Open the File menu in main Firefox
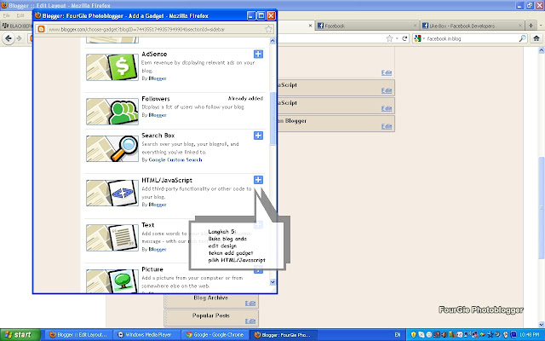Image resolution: width=545 pixels, height=341 pixels. tap(6, 15)
